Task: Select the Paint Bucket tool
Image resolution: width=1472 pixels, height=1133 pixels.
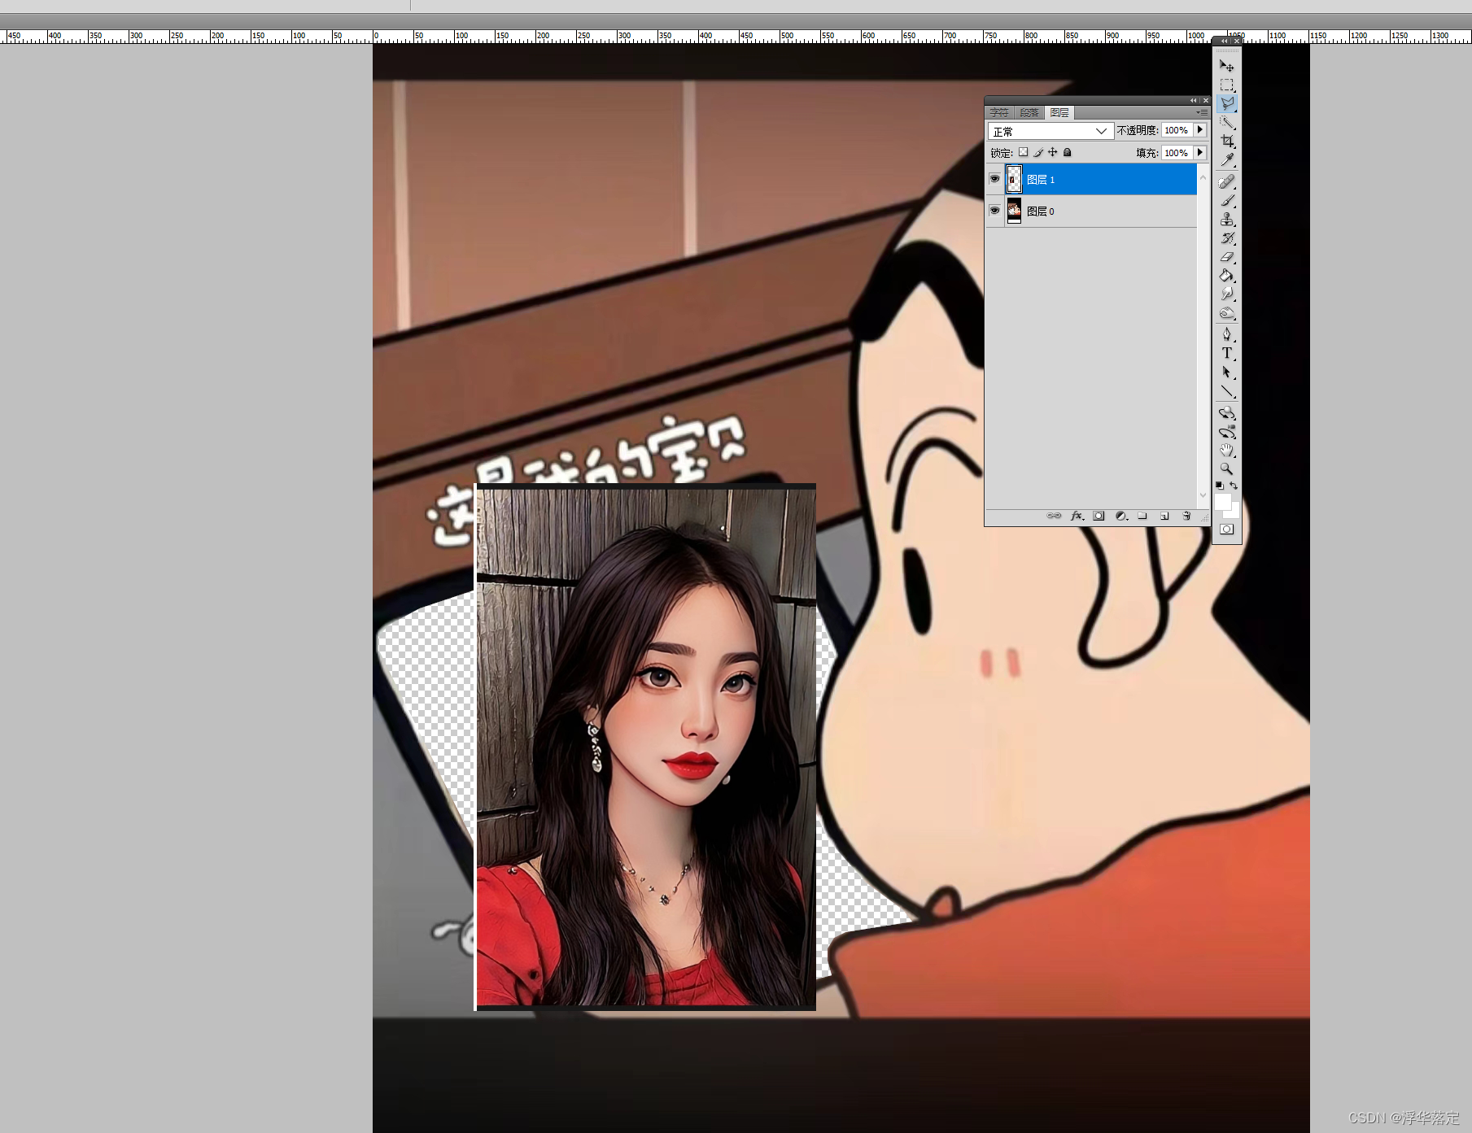Action: (x=1227, y=275)
